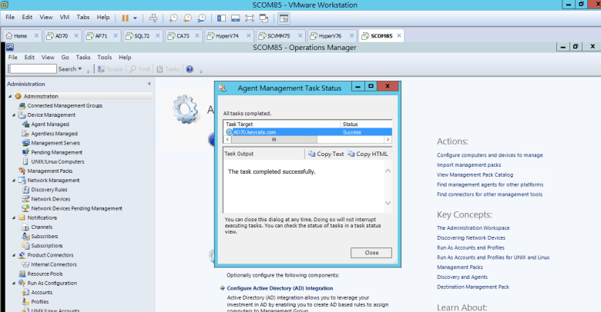Collapse the Notifications tree node
Image resolution: width=601 pixels, height=312 pixels.
click(x=14, y=217)
